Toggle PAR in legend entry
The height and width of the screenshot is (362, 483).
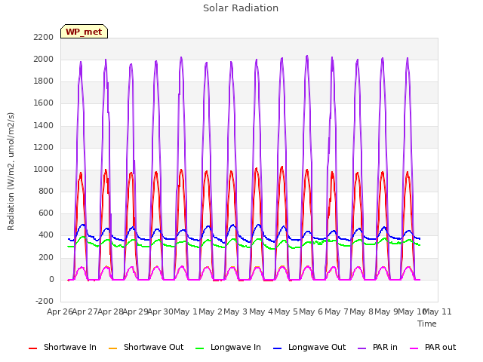coord(377,347)
